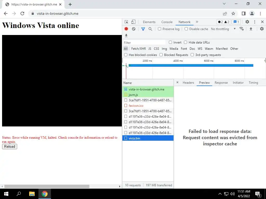The height and width of the screenshot is (199, 266).
Task: Enable Preserve log checkbox
Action: click(x=159, y=29)
